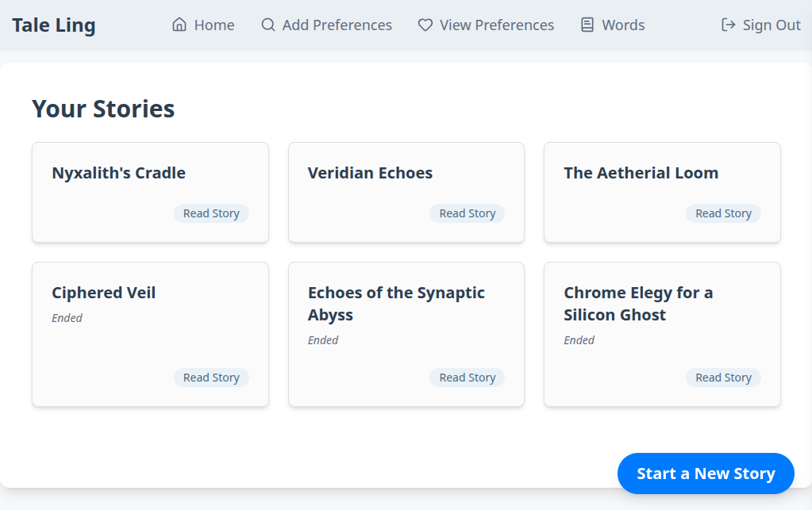Go to Add Preferences page
This screenshot has height=510, width=812.
(337, 25)
